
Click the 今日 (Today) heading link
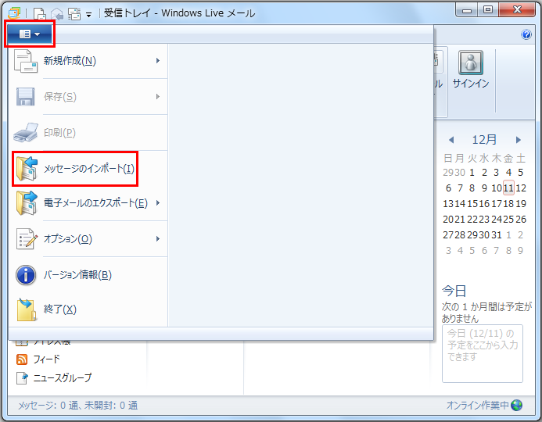click(x=454, y=291)
